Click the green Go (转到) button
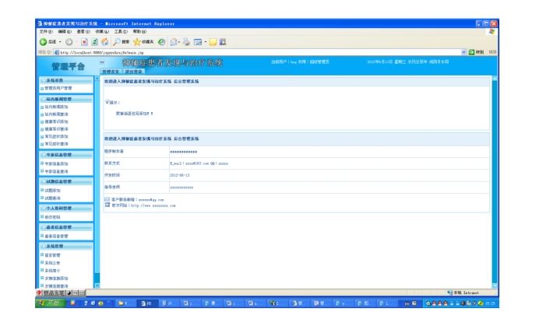This screenshot has height=326, width=539. (477, 52)
